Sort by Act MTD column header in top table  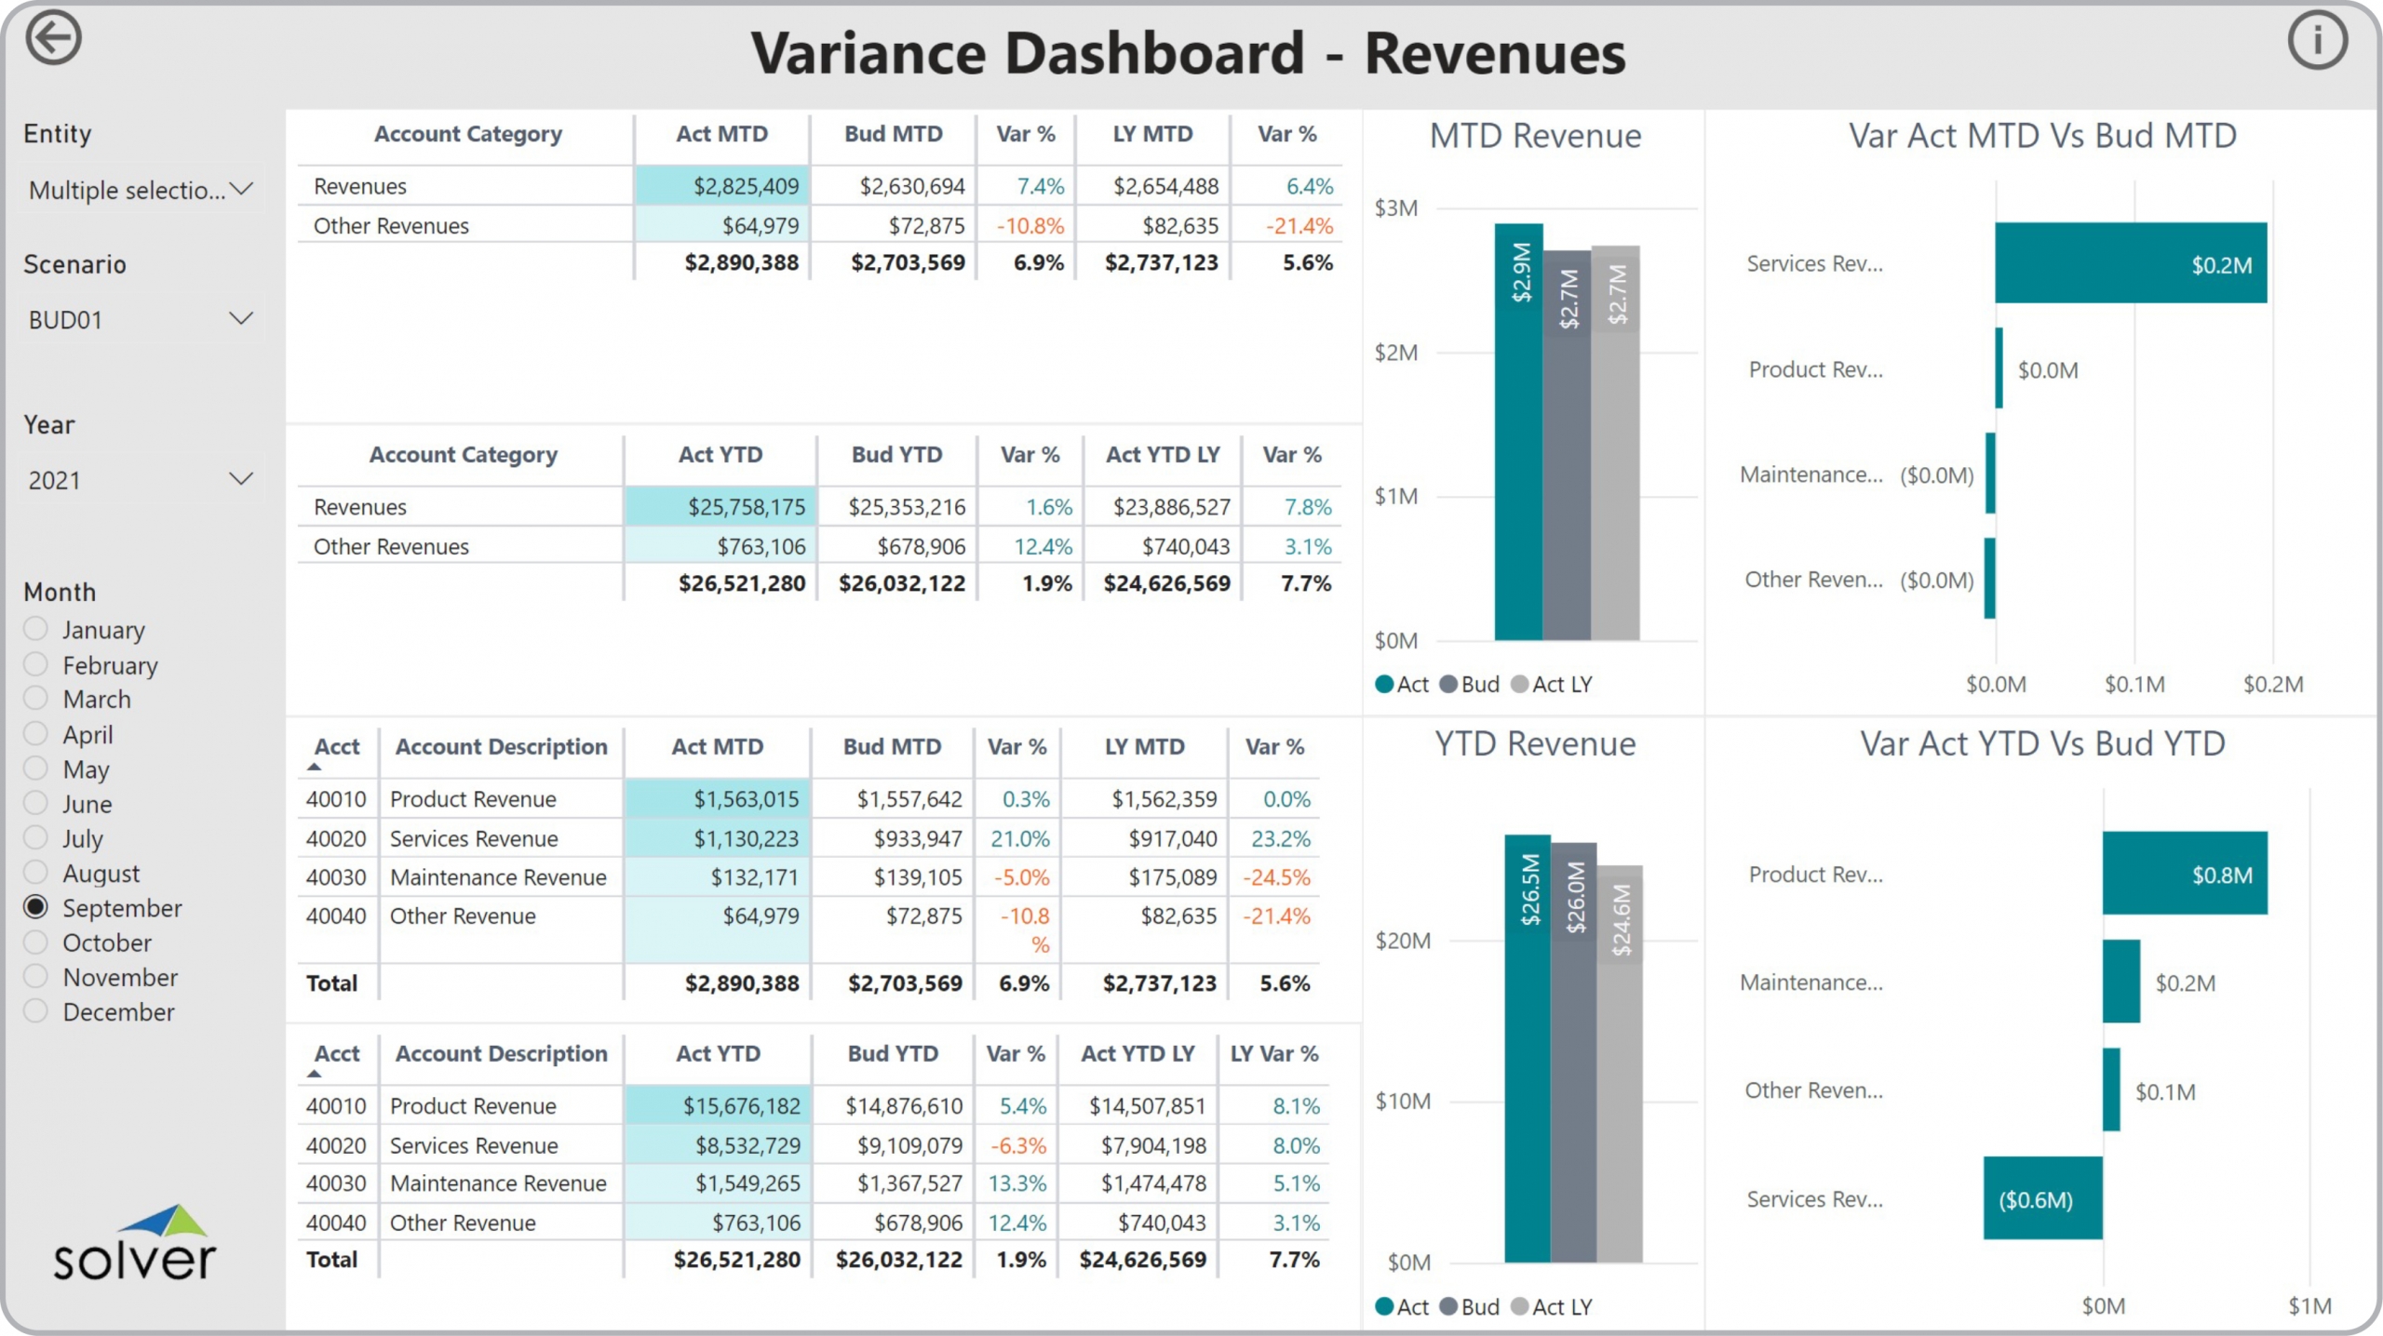click(x=721, y=134)
